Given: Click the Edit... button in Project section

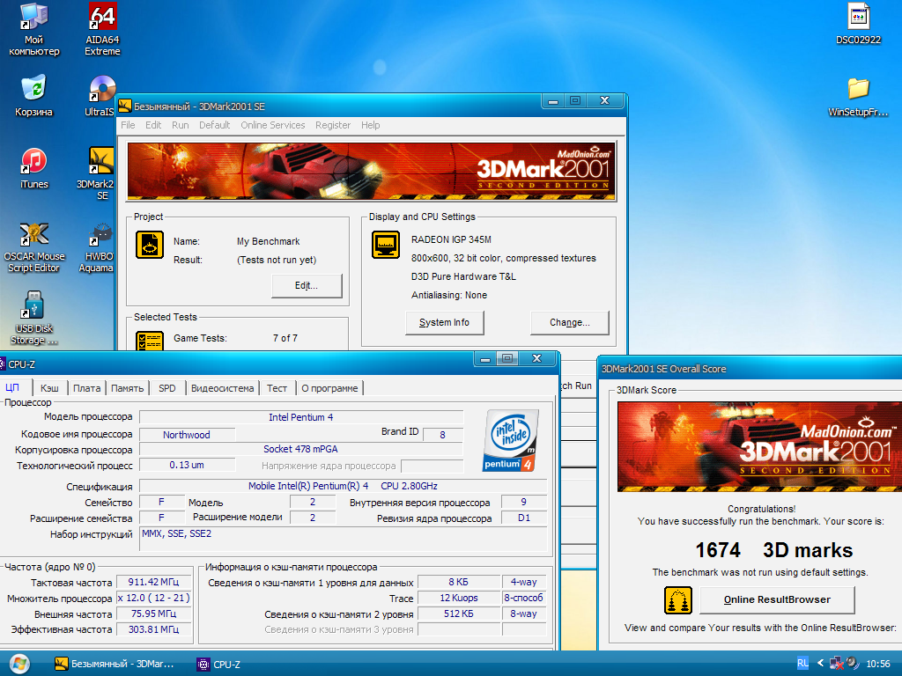Looking at the screenshot, I should [x=307, y=286].
